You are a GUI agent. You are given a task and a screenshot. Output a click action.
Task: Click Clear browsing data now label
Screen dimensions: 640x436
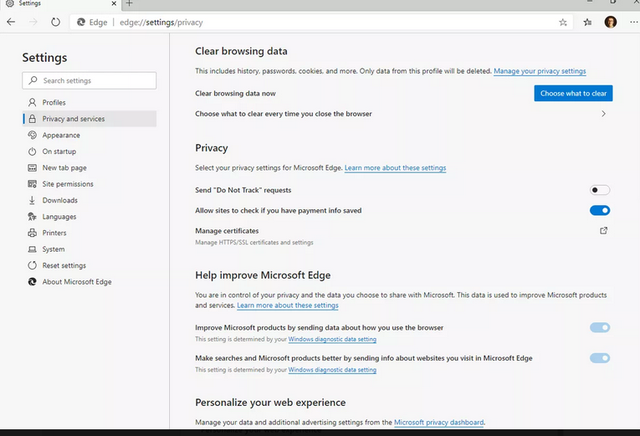[x=235, y=94]
